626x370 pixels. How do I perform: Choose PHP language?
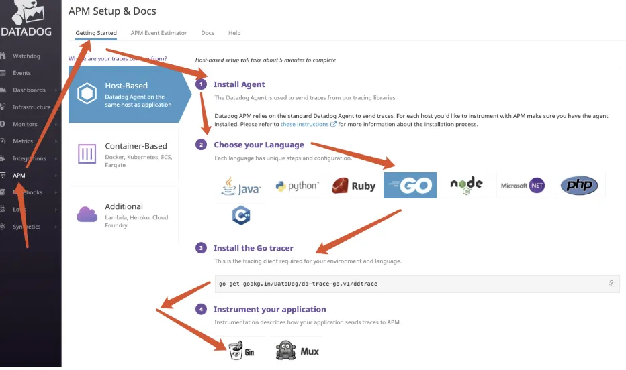point(579,186)
